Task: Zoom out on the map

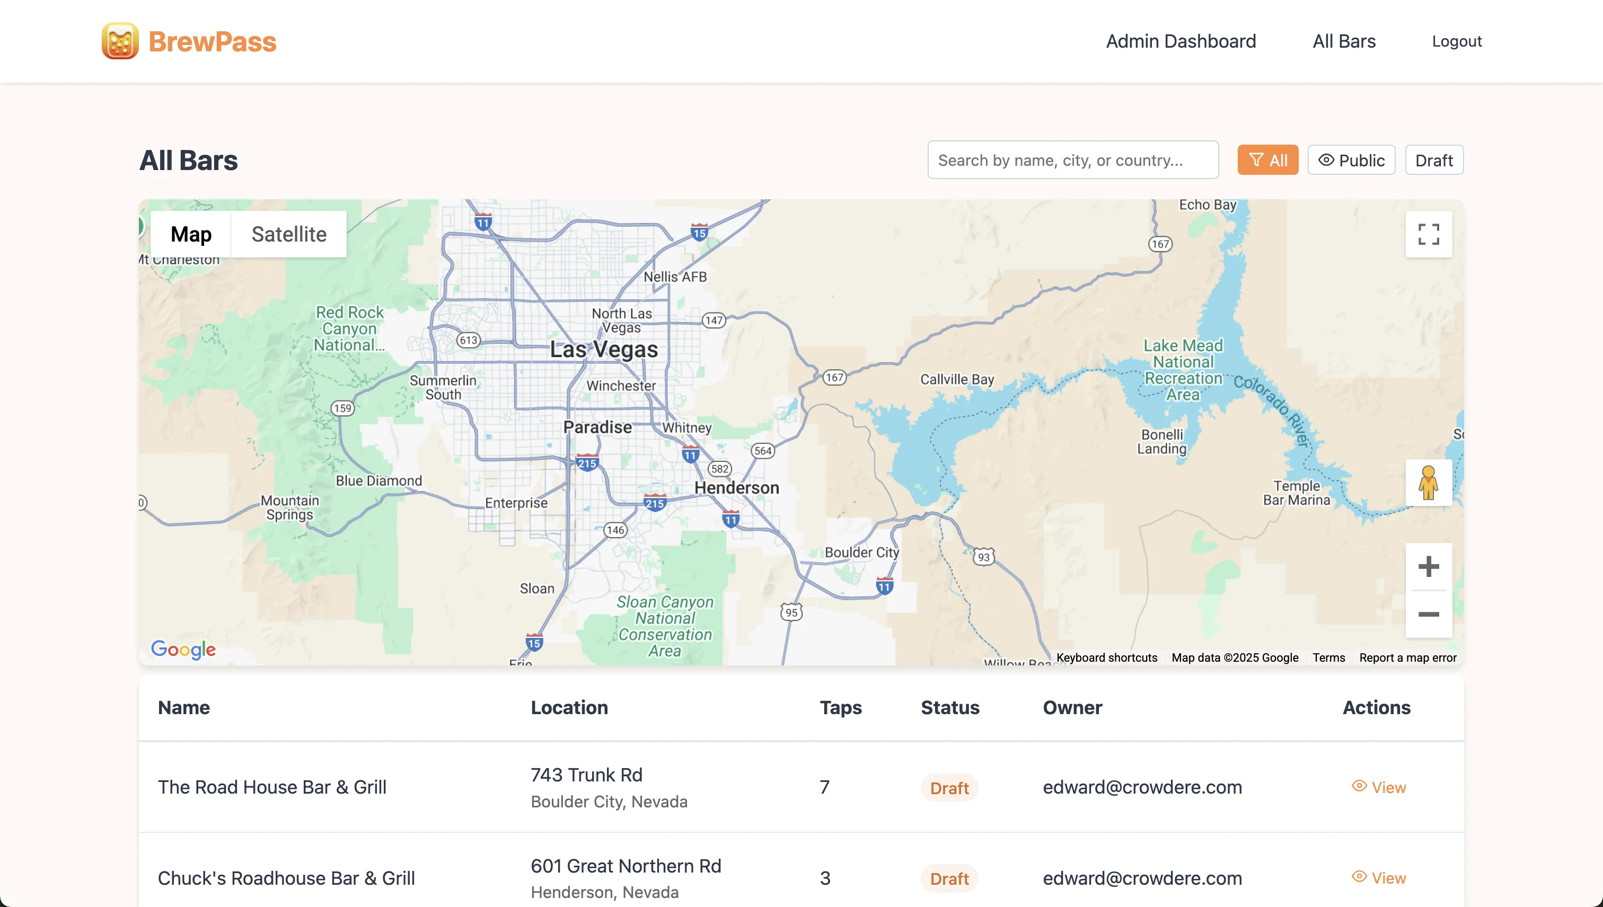Action: [x=1429, y=613]
